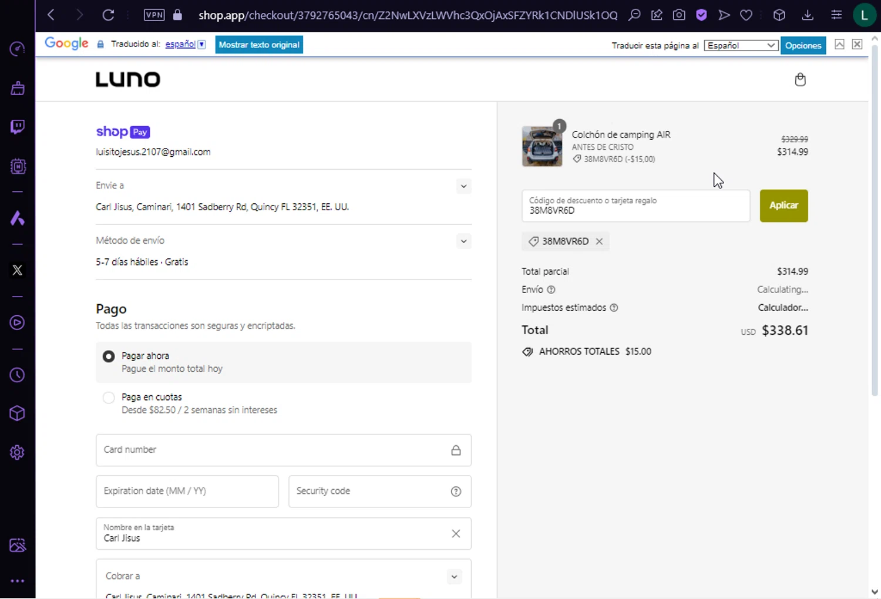Open the translate Opciones button
The width and height of the screenshot is (881, 599).
[803, 45]
